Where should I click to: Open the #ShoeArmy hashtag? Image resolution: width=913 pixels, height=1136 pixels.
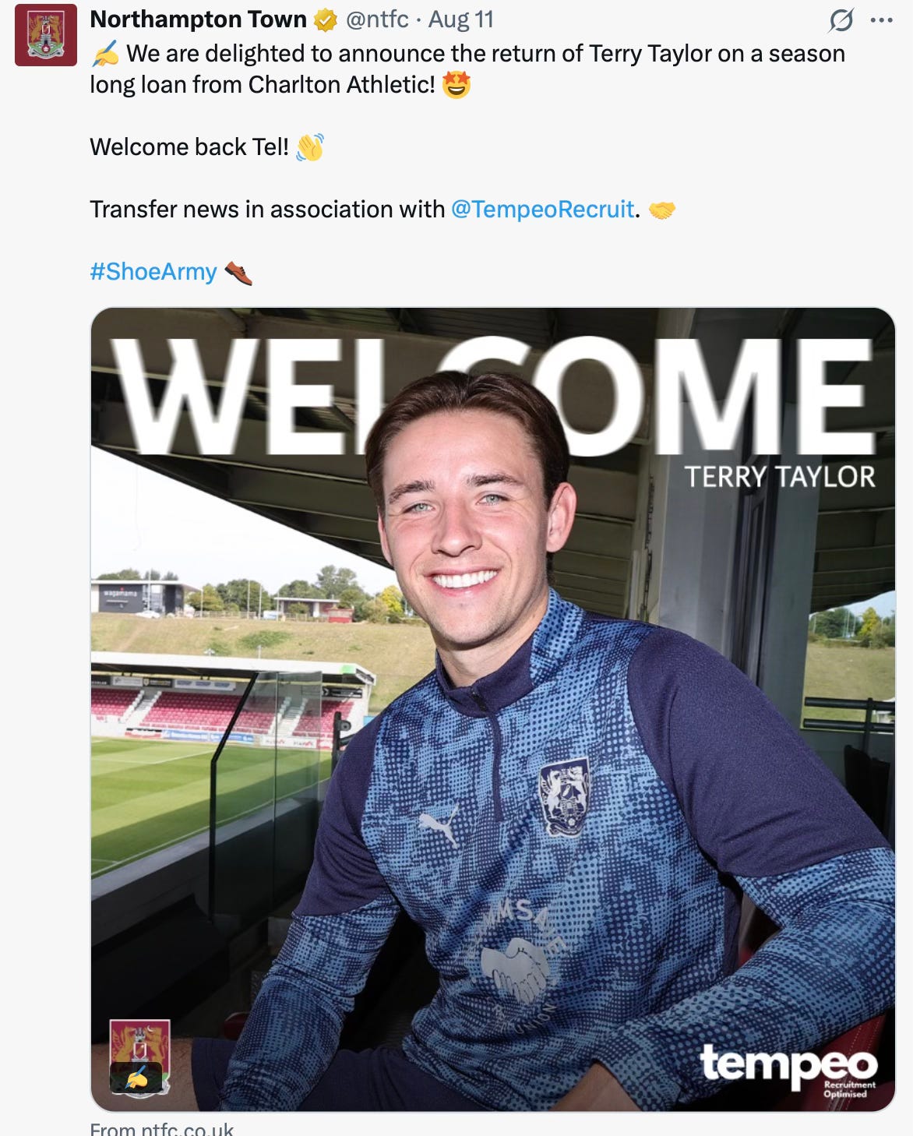coord(153,271)
